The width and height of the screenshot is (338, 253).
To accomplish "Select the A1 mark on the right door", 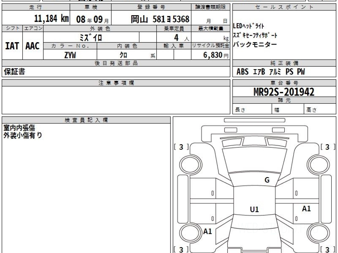I will pyautogui.click(x=306, y=209).
